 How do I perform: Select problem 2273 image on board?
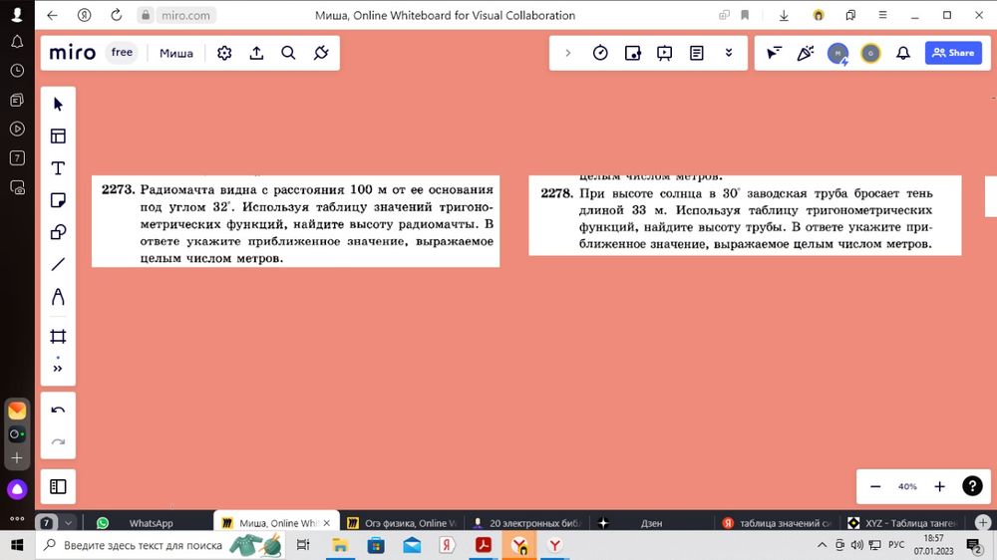tap(296, 221)
